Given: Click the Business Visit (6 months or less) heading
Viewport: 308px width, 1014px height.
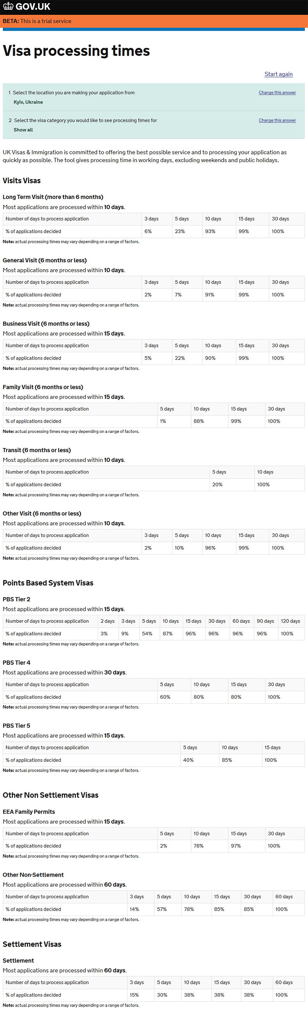Looking at the screenshot, I should point(46,323).
